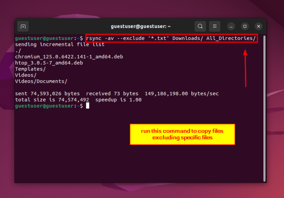Maximize the terminal window
This screenshot has width=284, height=198.
(x=245, y=27)
